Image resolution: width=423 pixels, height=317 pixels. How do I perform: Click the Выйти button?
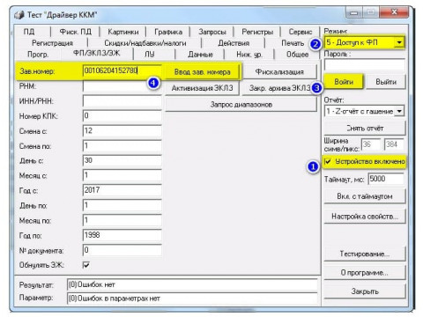coord(386,82)
